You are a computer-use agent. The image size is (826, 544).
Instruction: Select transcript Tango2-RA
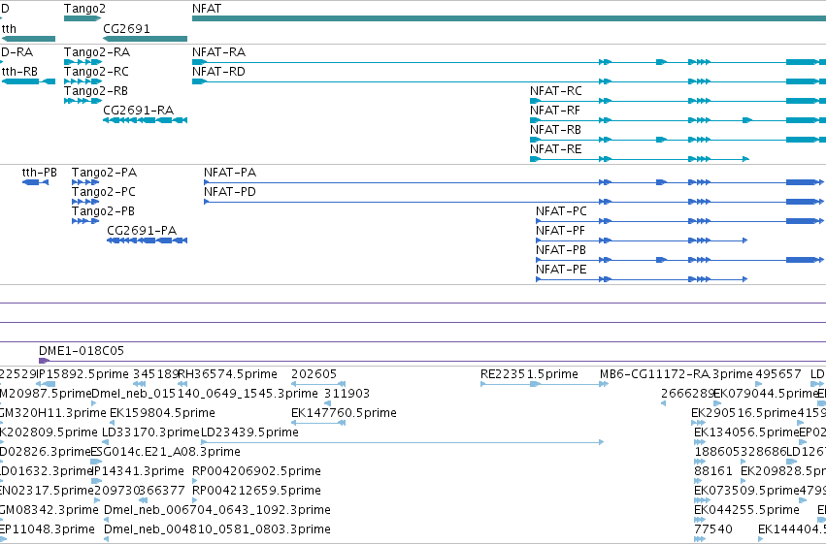tap(83, 62)
